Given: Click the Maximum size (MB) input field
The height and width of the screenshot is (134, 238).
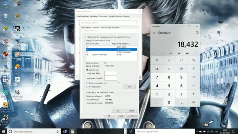Looking at the screenshot, I should [111, 78].
